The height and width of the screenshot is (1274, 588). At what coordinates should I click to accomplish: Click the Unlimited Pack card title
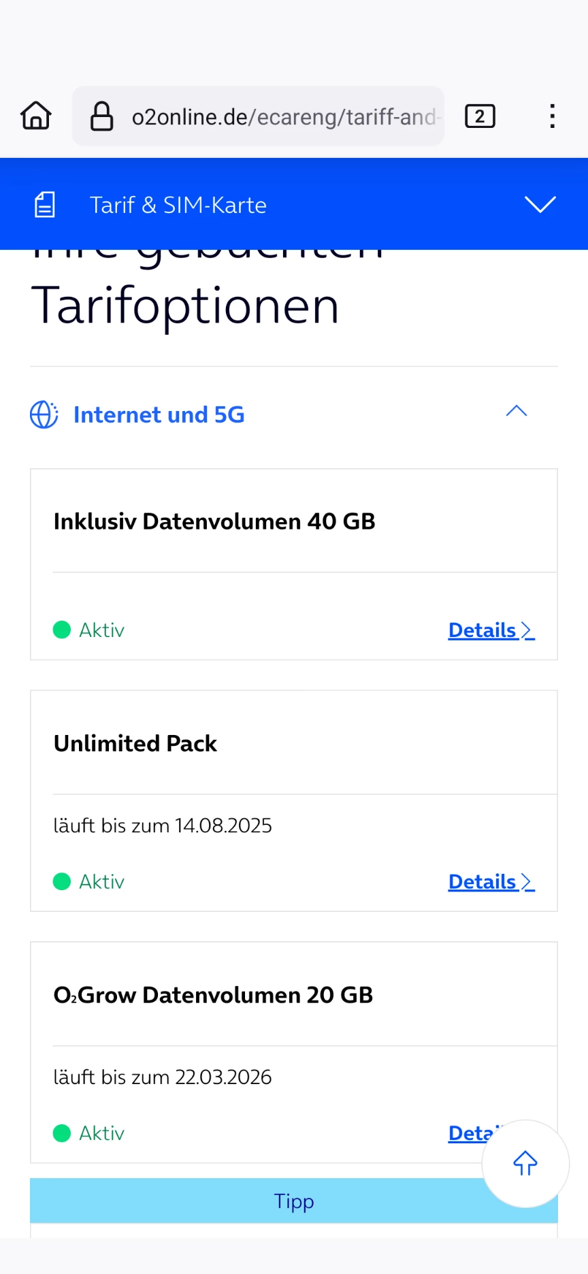tap(135, 743)
